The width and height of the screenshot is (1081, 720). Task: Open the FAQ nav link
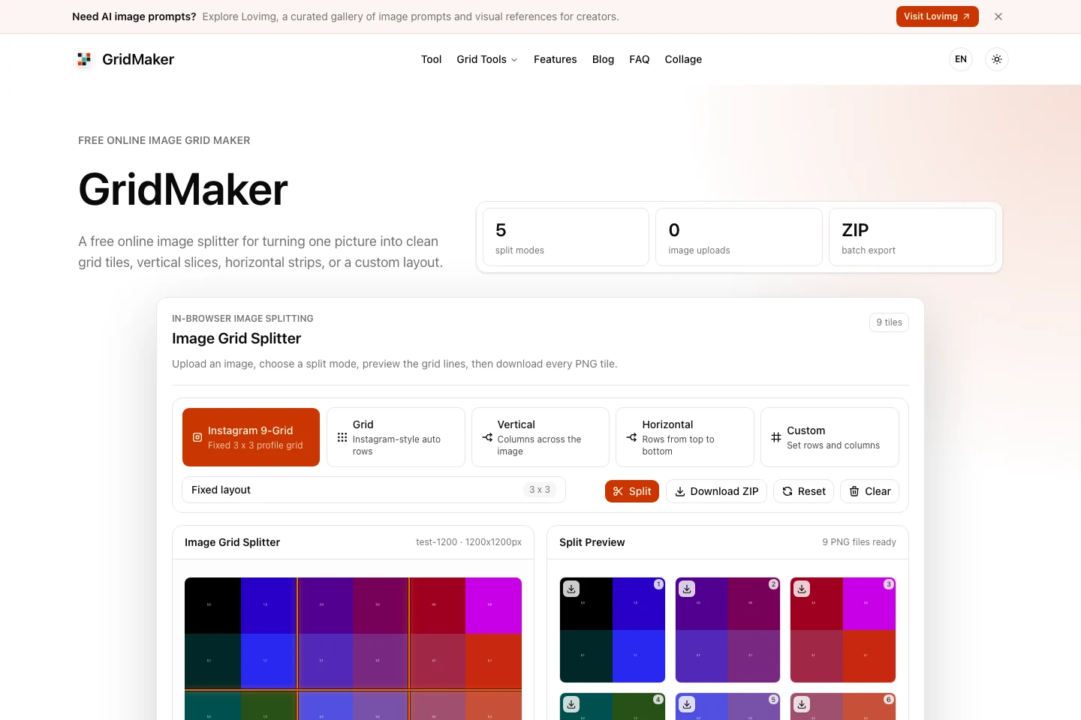(x=640, y=59)
